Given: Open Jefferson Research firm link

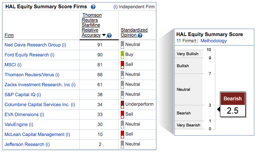Looking at the screenshot, I should 27,144.
